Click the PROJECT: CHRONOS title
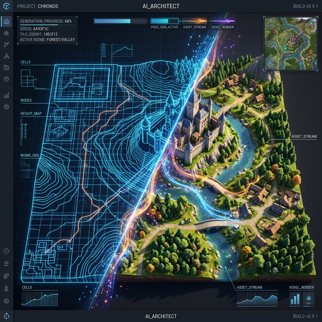The width and height of the screenshot is (322, 322). pyautogui.click(x=38, y=6)
